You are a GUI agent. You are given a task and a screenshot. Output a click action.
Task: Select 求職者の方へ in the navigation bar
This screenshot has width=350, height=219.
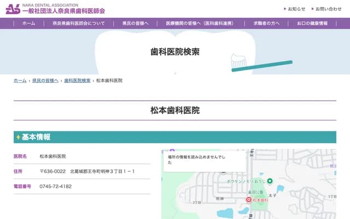[266, 24]
